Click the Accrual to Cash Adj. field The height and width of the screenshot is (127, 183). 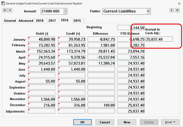159,39
